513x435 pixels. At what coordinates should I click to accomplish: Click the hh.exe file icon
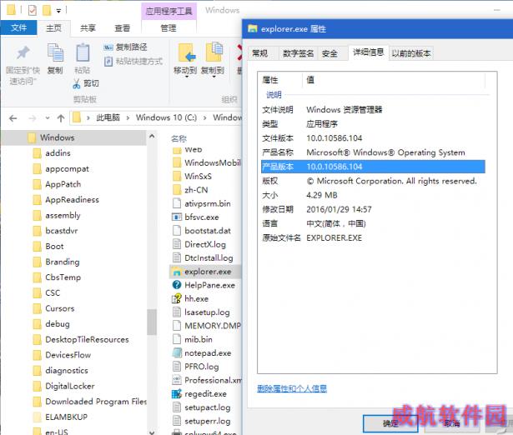[177, 298]
